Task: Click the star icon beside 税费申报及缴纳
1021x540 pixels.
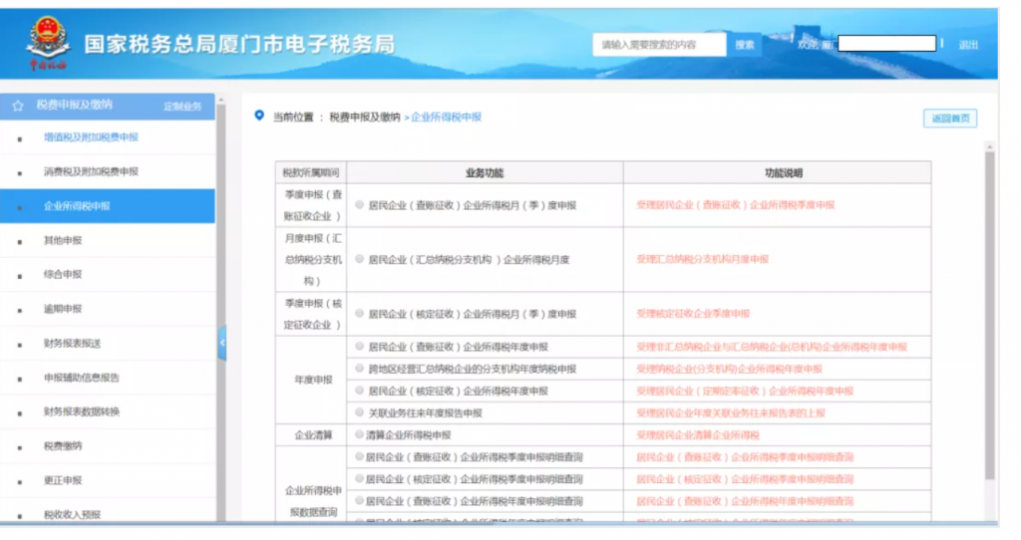Action: pyautogui.click(x=18, y=105)
